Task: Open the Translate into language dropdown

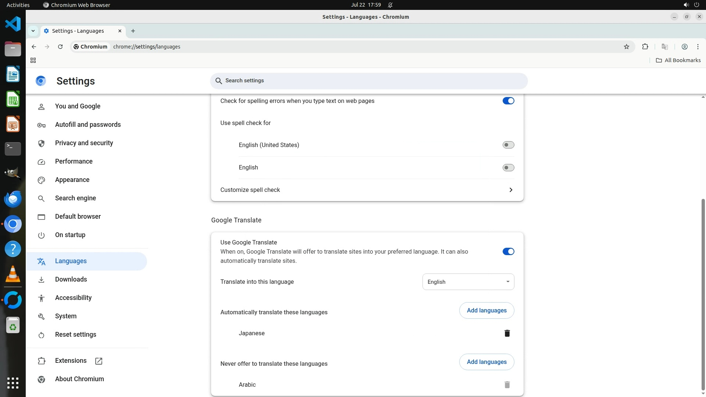Action: click(468, 282)
